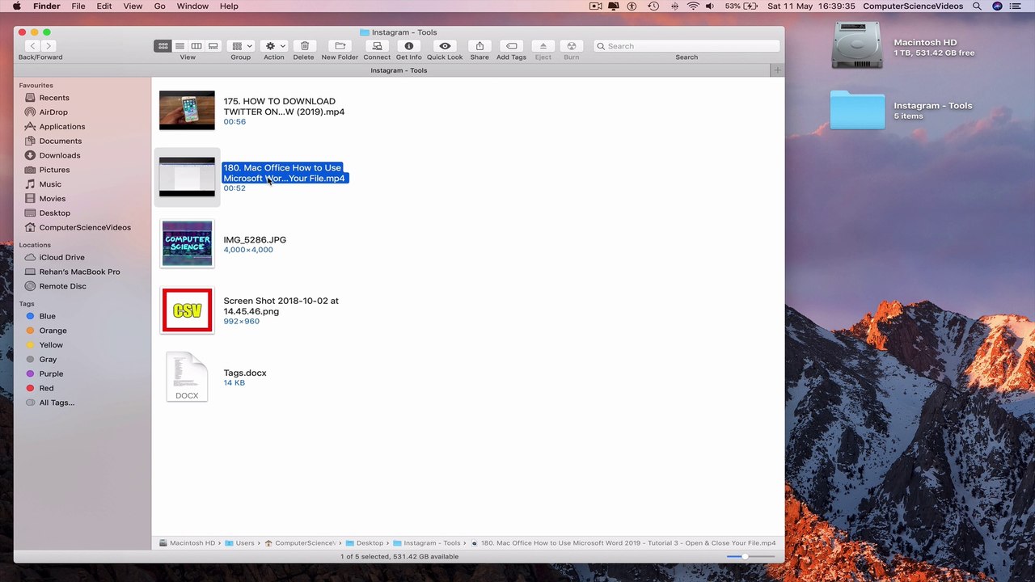Screen dimensions: 1035x582
Task: Open the Window menu
Action: click(192, 6)
